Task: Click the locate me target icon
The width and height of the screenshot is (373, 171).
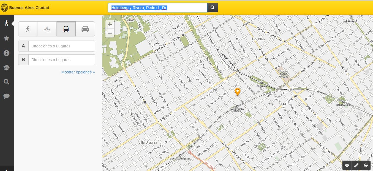Action: point(366,165)
